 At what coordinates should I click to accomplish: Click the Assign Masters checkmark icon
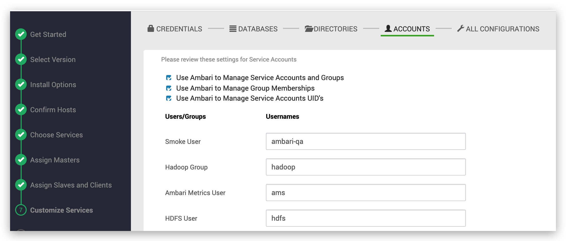click(x=21, y=160)
